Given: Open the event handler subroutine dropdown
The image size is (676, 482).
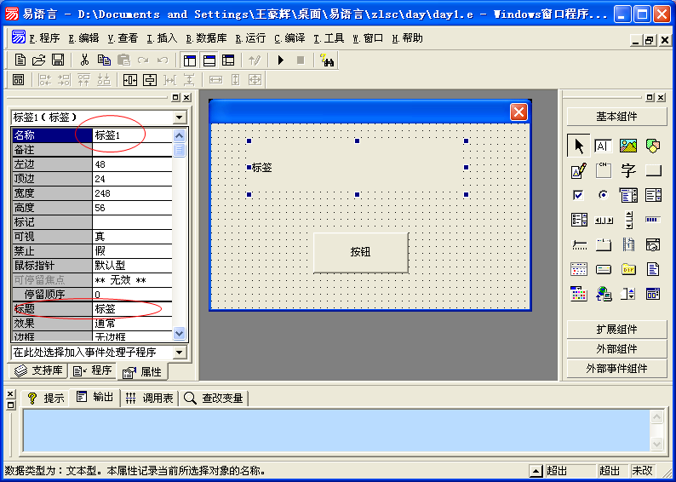Looking at the screenshot, I should 179,352.
